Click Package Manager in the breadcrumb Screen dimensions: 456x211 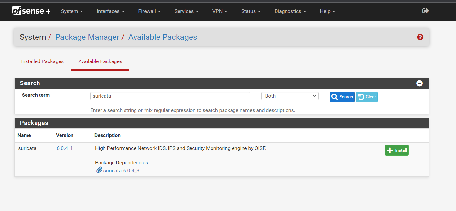coord(87,37)
